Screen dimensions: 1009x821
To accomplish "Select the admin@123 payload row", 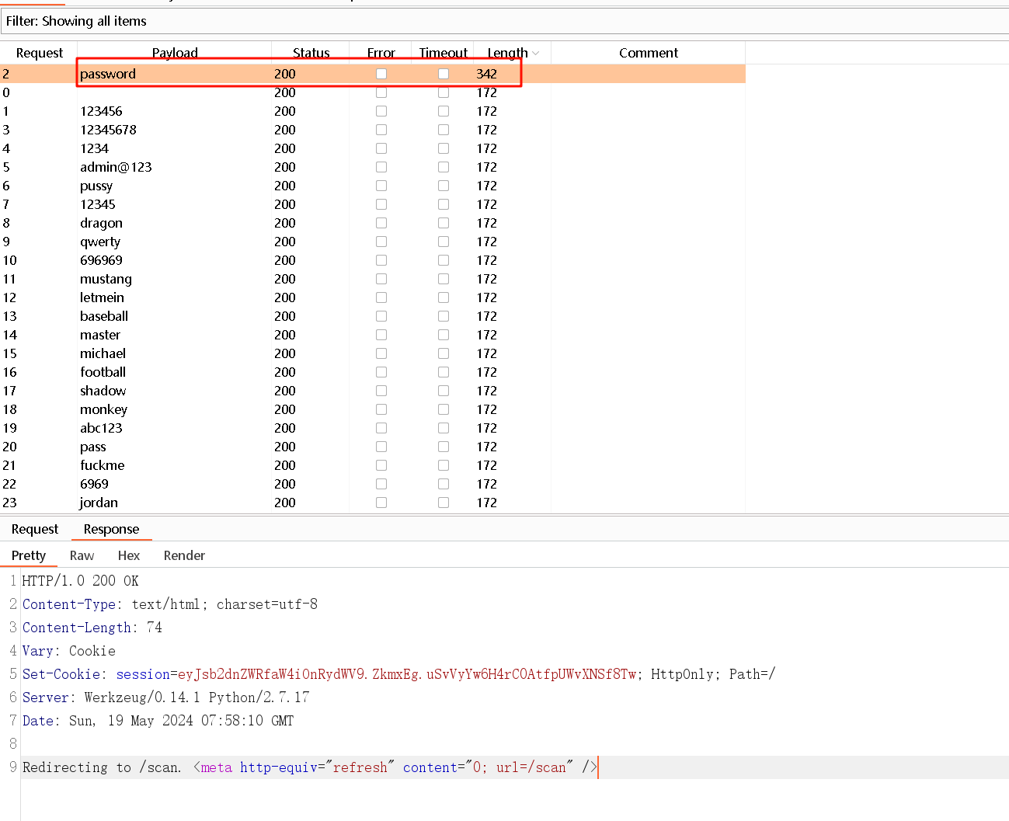I will [x=373, y=167].
